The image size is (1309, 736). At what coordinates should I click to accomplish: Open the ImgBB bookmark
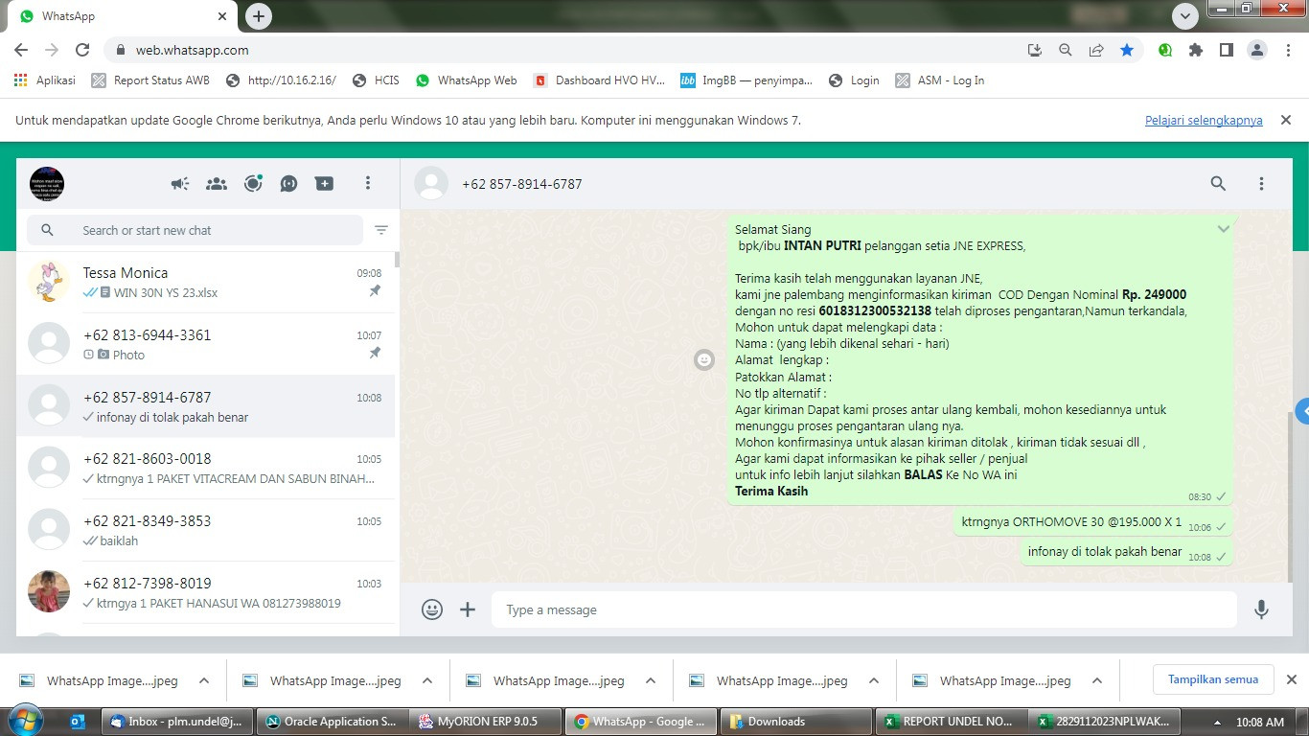(x=746, y=80)
